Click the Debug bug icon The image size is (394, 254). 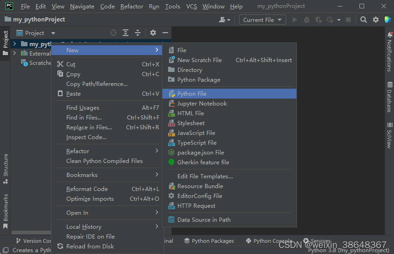click(307, 20)
